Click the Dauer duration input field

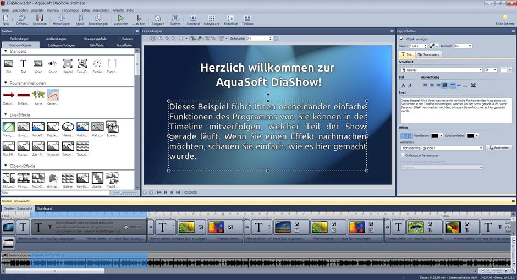(x=416, y=46)
